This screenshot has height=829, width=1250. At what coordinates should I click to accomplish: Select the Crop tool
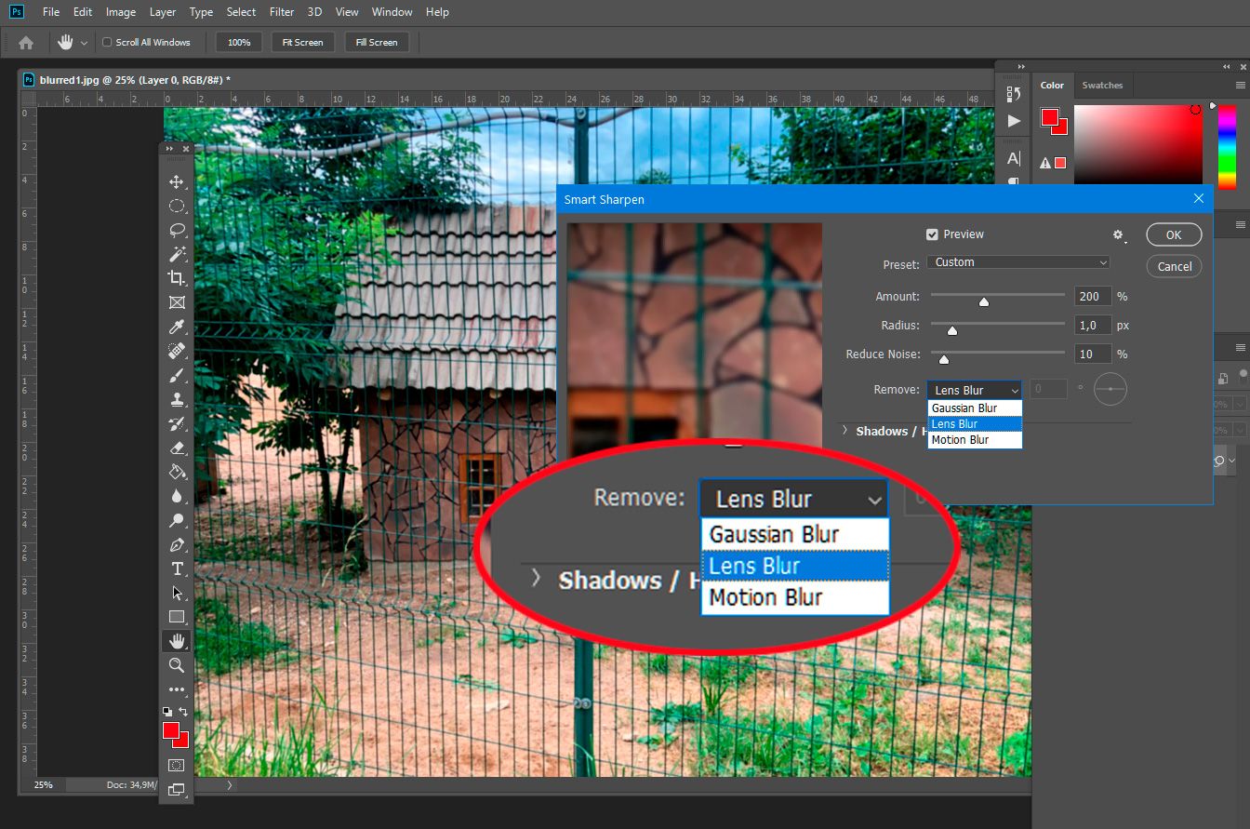pyautogui.click(x=177, y=278)
